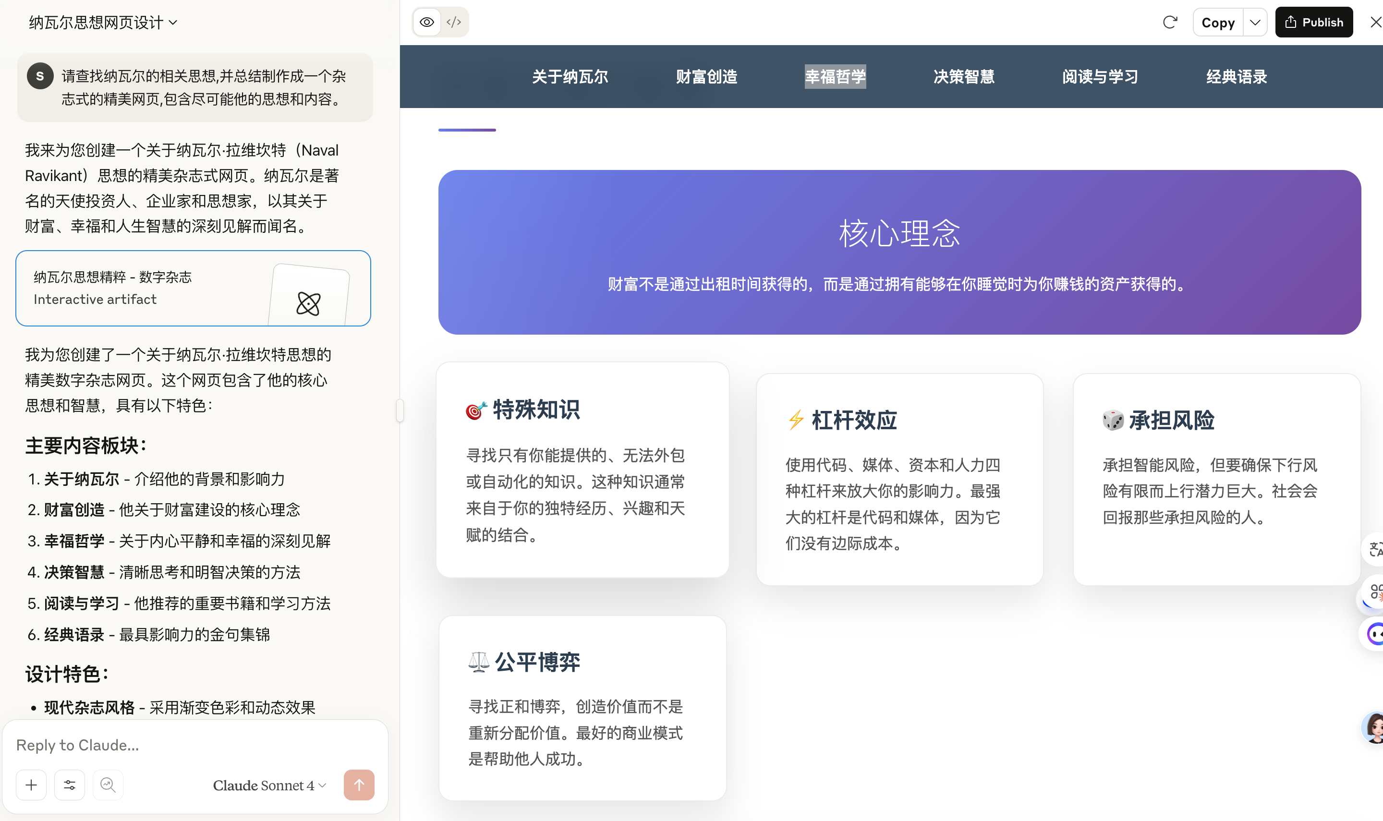
Task: Click 承担风险 card heading
Action: point(1171,420)
